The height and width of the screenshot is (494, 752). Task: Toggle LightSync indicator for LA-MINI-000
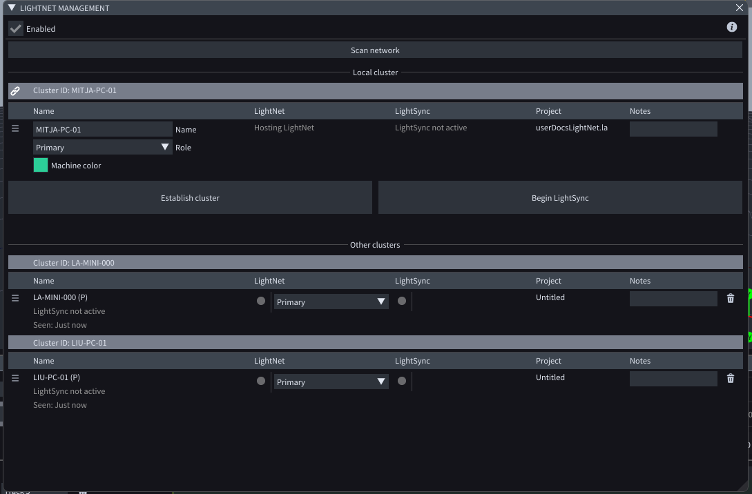coord(402,301)
